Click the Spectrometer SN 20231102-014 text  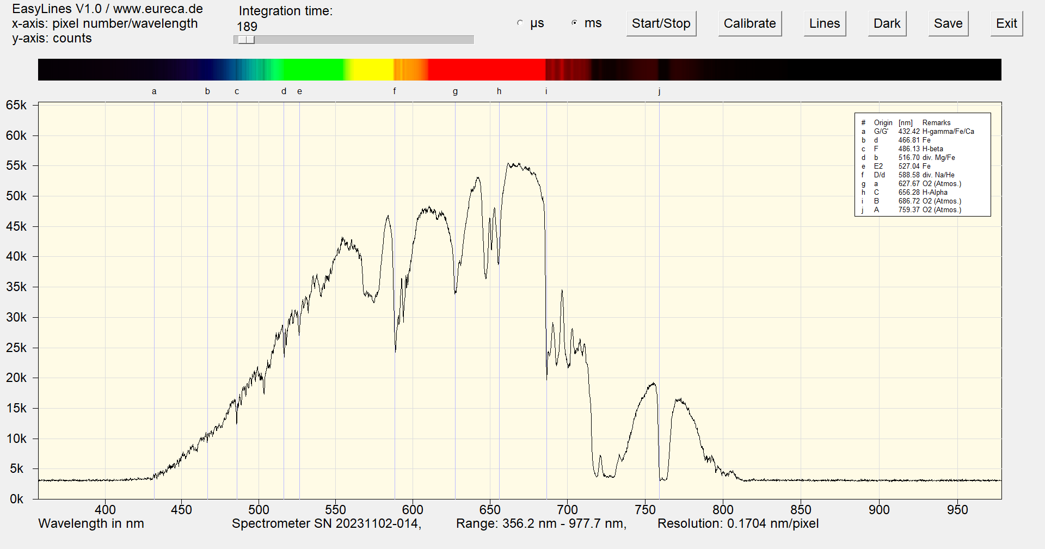point(327,523)
